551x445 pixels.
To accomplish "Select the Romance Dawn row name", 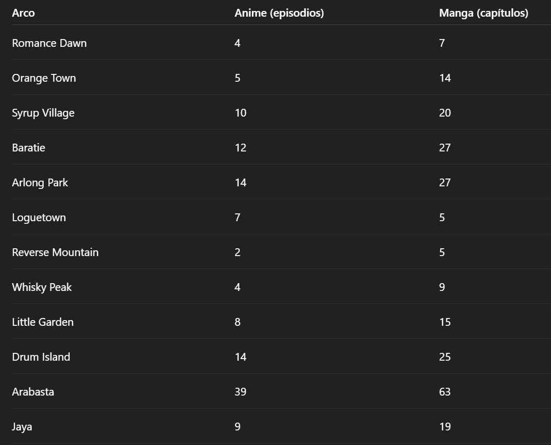I will pyautogui.click(x=49, y=43).
